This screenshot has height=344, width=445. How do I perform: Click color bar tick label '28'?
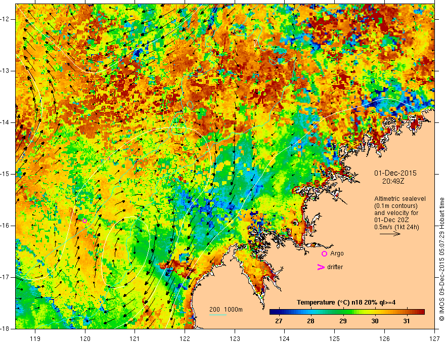pyautogui.click(x=311, y=321)
